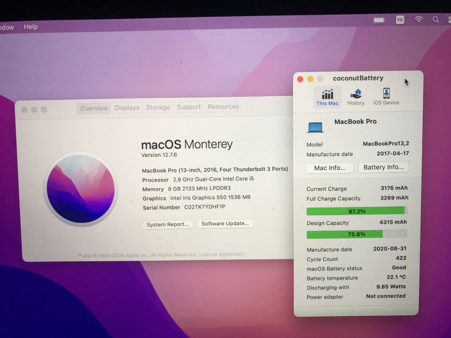This screenshot has height=338, width=451.
Task: Click the coconutBattery window title
Action: (358, 78)
